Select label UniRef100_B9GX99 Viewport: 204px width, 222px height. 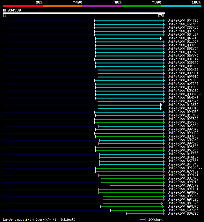183,70
